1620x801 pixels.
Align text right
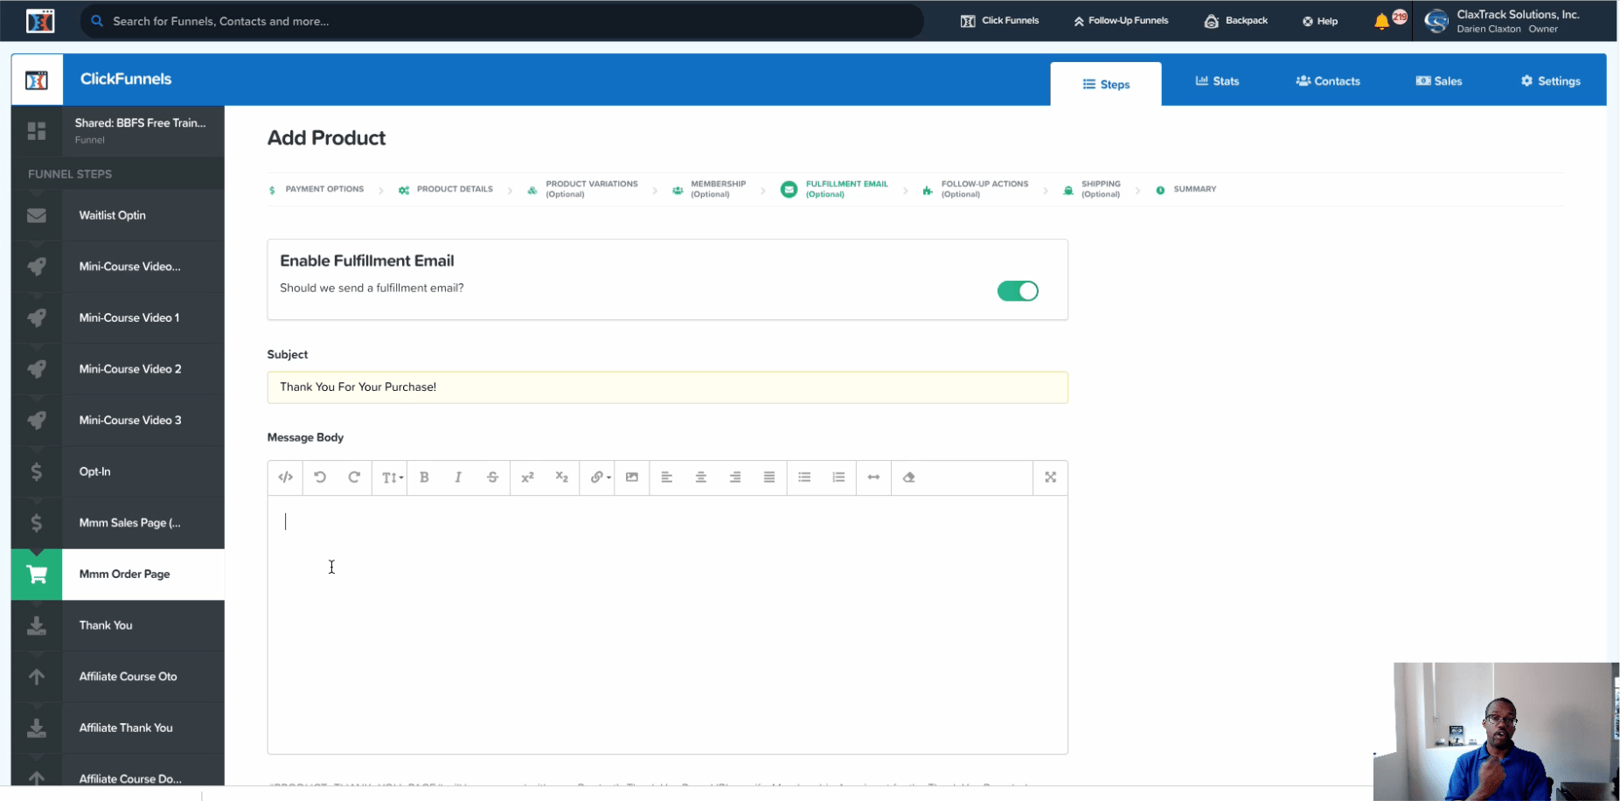coord(735,477)
